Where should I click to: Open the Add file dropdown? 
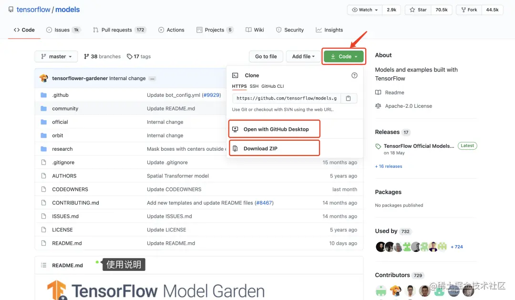click(x=303, y=56)
